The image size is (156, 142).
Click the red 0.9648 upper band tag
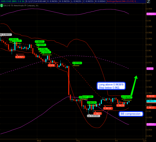151,96
